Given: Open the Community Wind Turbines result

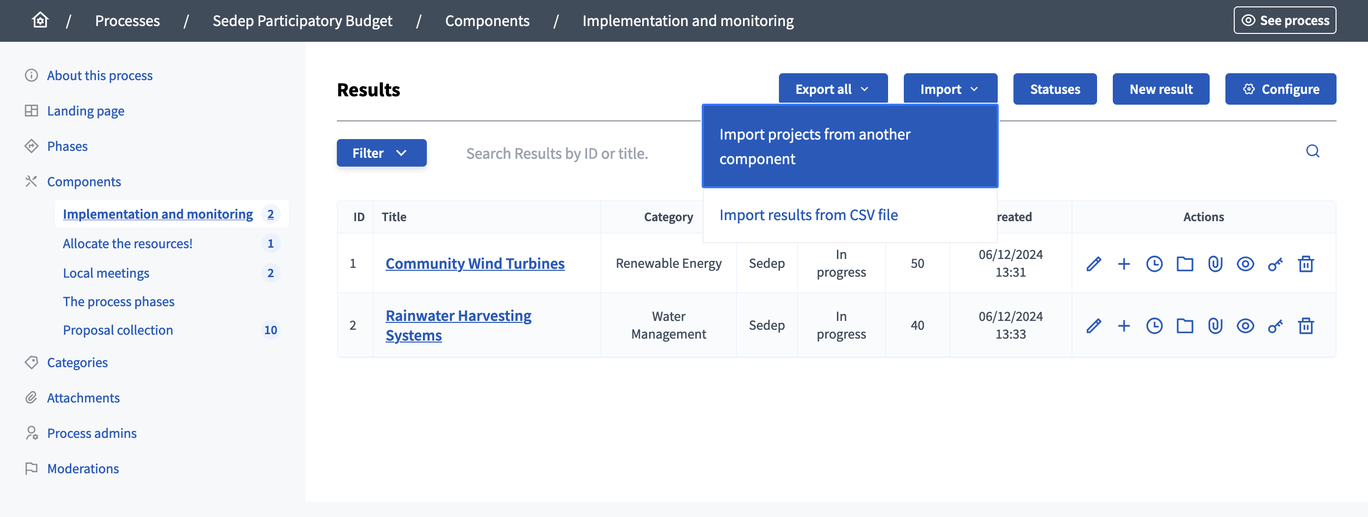Looking at the screenshot, I should 475,263.
